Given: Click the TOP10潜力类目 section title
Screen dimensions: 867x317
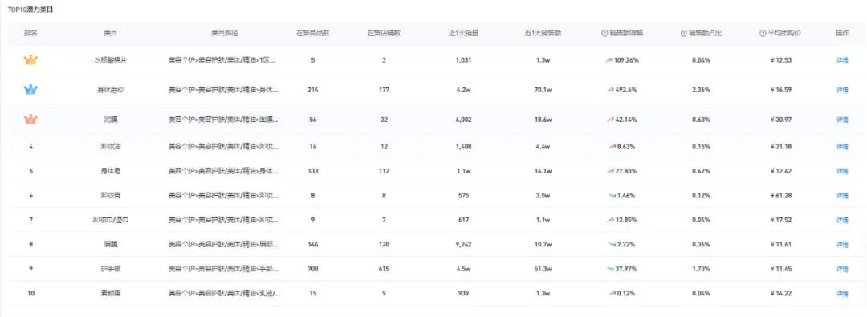Looking at the screenshot, I should tap(31, 10).
